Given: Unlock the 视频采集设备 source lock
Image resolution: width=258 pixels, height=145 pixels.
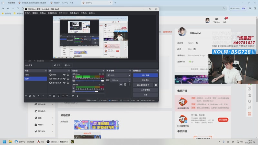Looking at the screenshot, I should 68,79.
